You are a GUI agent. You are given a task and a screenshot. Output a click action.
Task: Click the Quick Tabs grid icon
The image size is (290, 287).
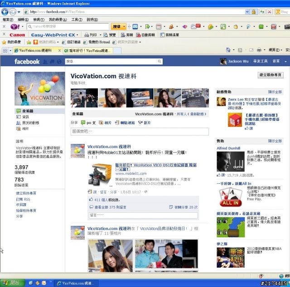5,50
